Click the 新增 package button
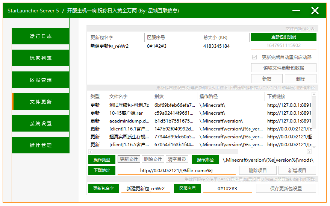The width and height of the screenshot is (330, 206). [266, 79]
